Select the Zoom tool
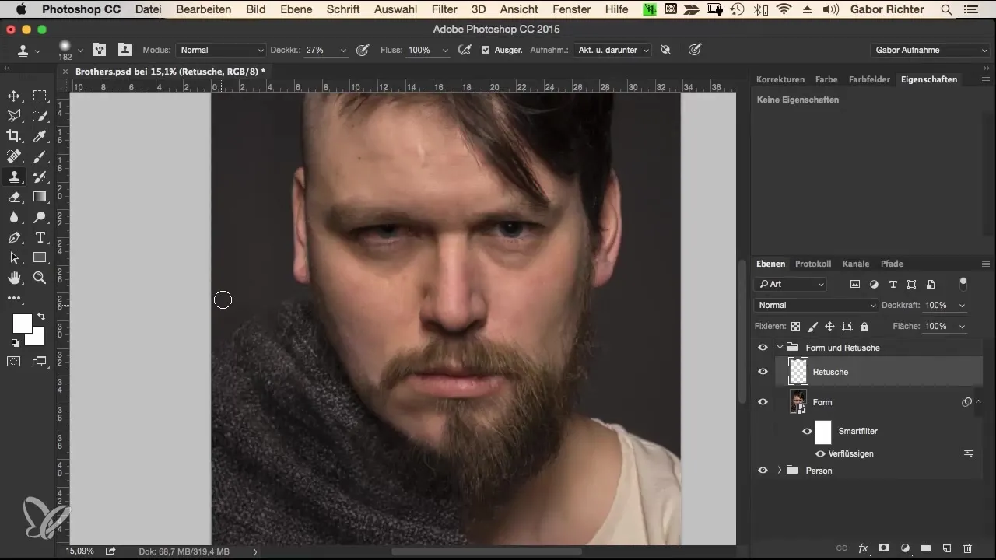 click(40, 278)
